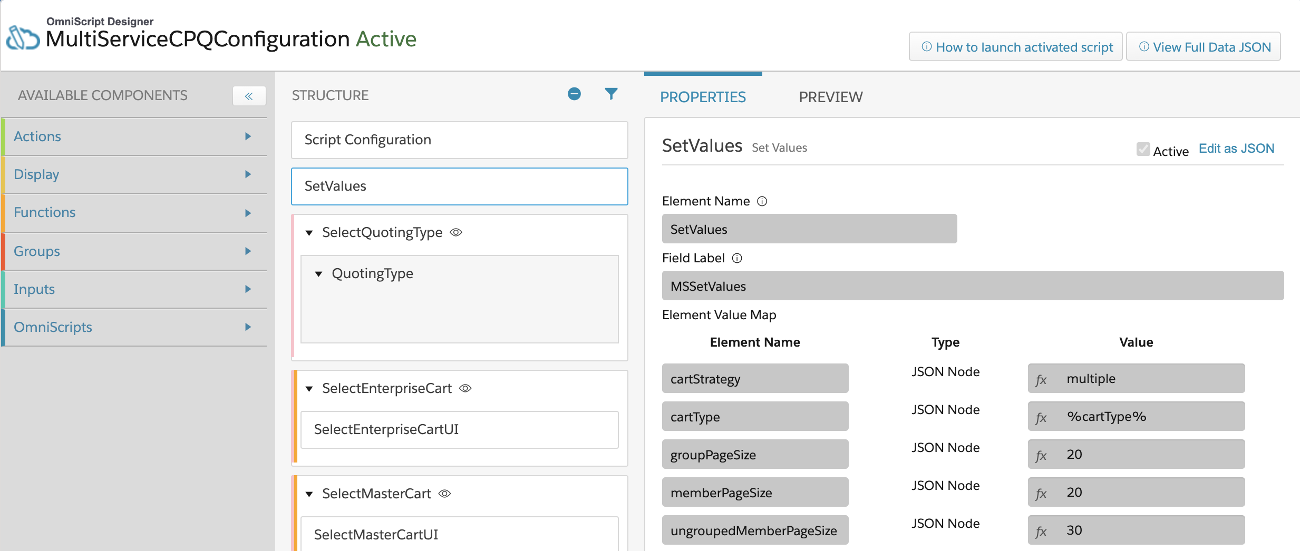The image size is (1300, 551).
Task: Click the memberPageSize value field 20
Action: pos(1137,492)
